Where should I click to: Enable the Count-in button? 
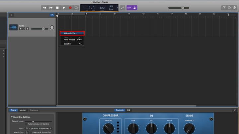pos(129,8)
